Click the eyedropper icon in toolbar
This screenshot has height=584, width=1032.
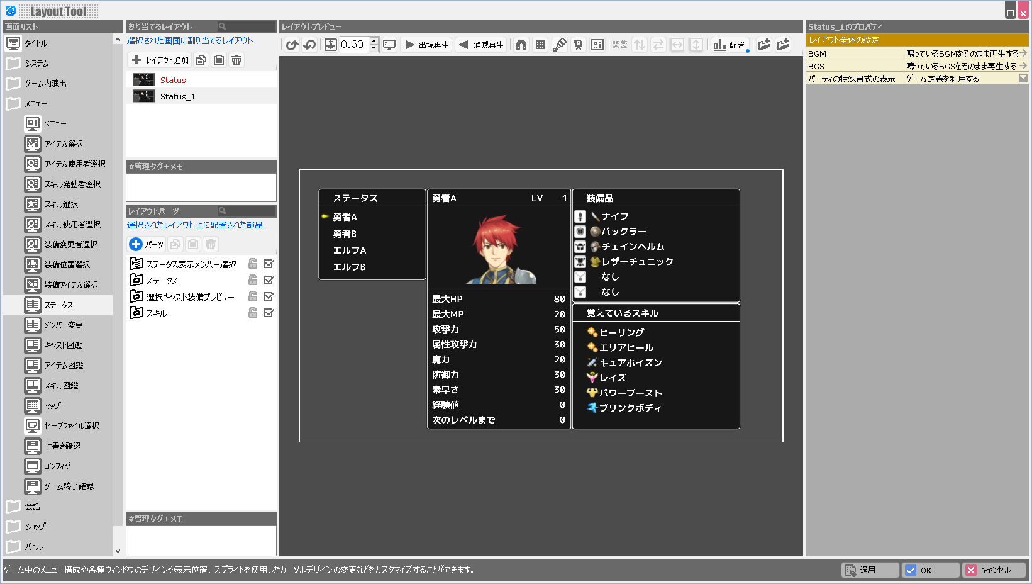559,45
